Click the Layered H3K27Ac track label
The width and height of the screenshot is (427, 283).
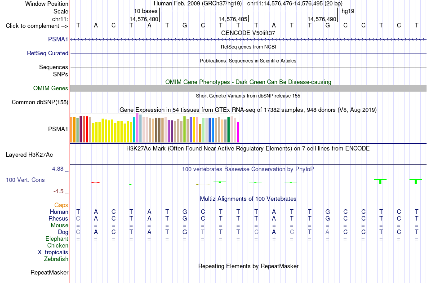[x=29, y=155]
